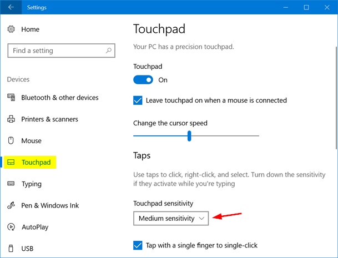Click the back arrow in title bar
Viewport: 338px width, 258px height.
click(x=11, y=8)
